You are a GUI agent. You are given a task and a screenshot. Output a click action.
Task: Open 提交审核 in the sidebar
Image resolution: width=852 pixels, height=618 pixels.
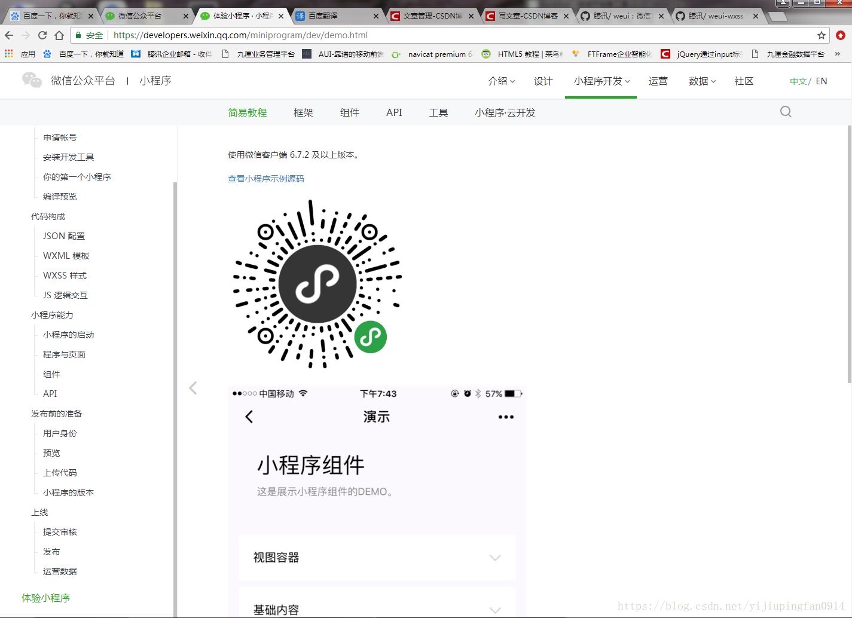[x=60, y=532]
